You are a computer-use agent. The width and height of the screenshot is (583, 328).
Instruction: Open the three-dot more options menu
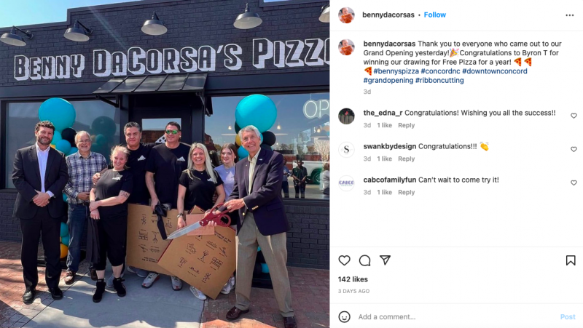point(570,15)
